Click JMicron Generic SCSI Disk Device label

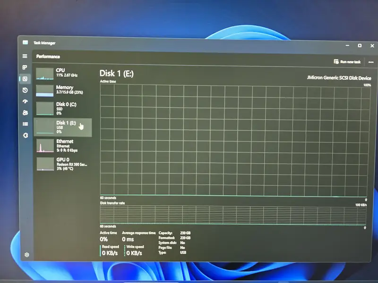(x=339, y=78)
